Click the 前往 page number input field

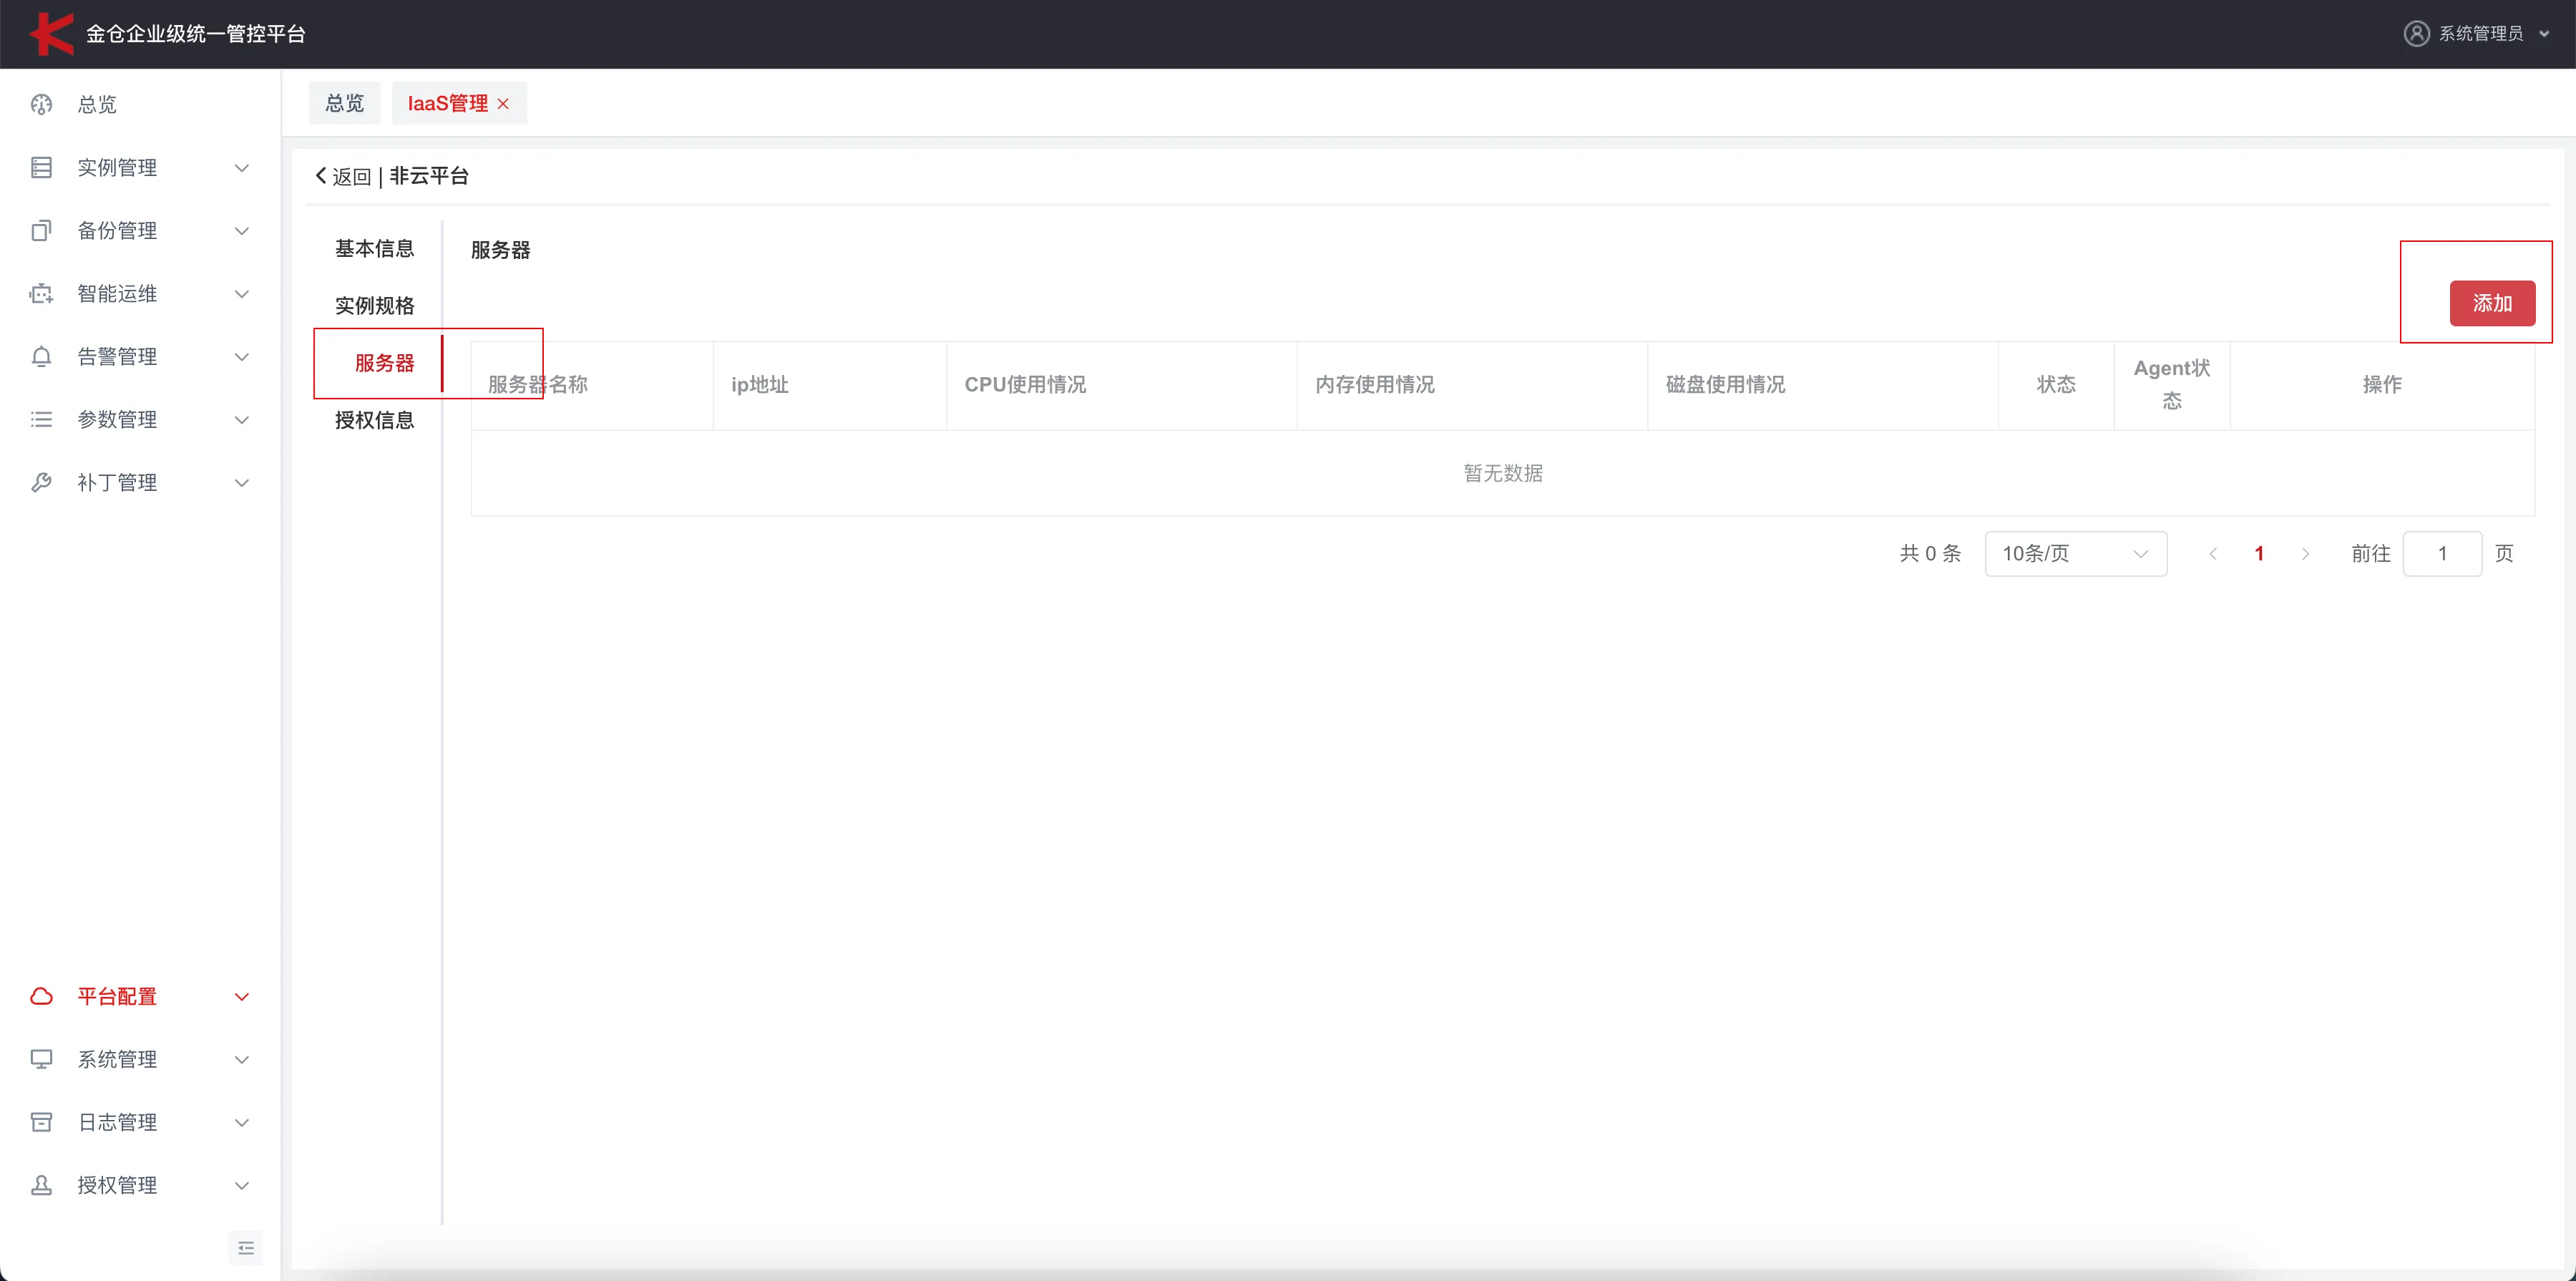(x=2443, y=553)
